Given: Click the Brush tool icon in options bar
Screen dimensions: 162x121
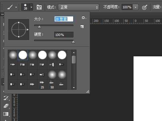Looking at the screenshot, I should (10, 7).
